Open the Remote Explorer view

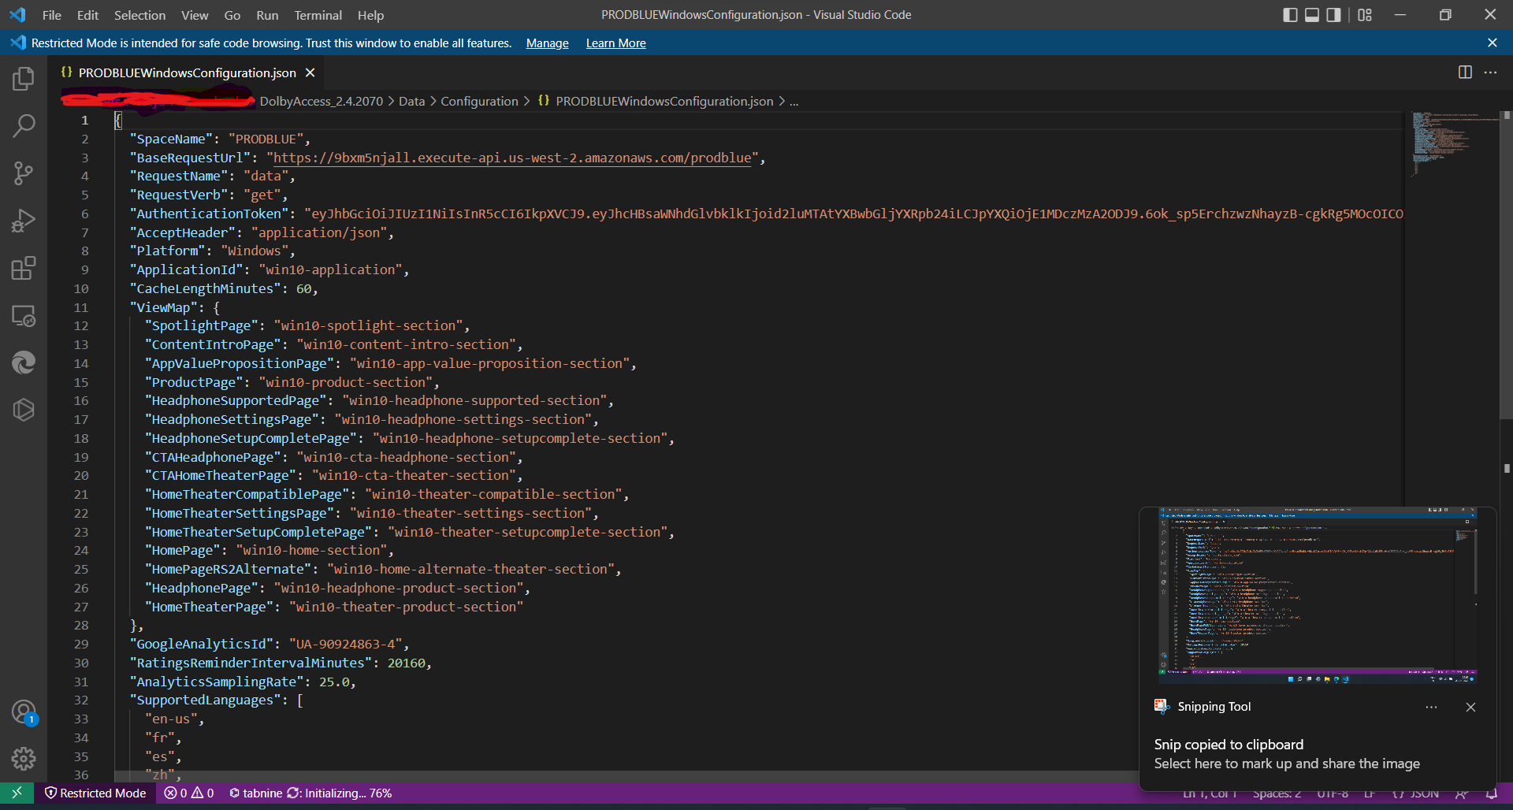point(24,315)
